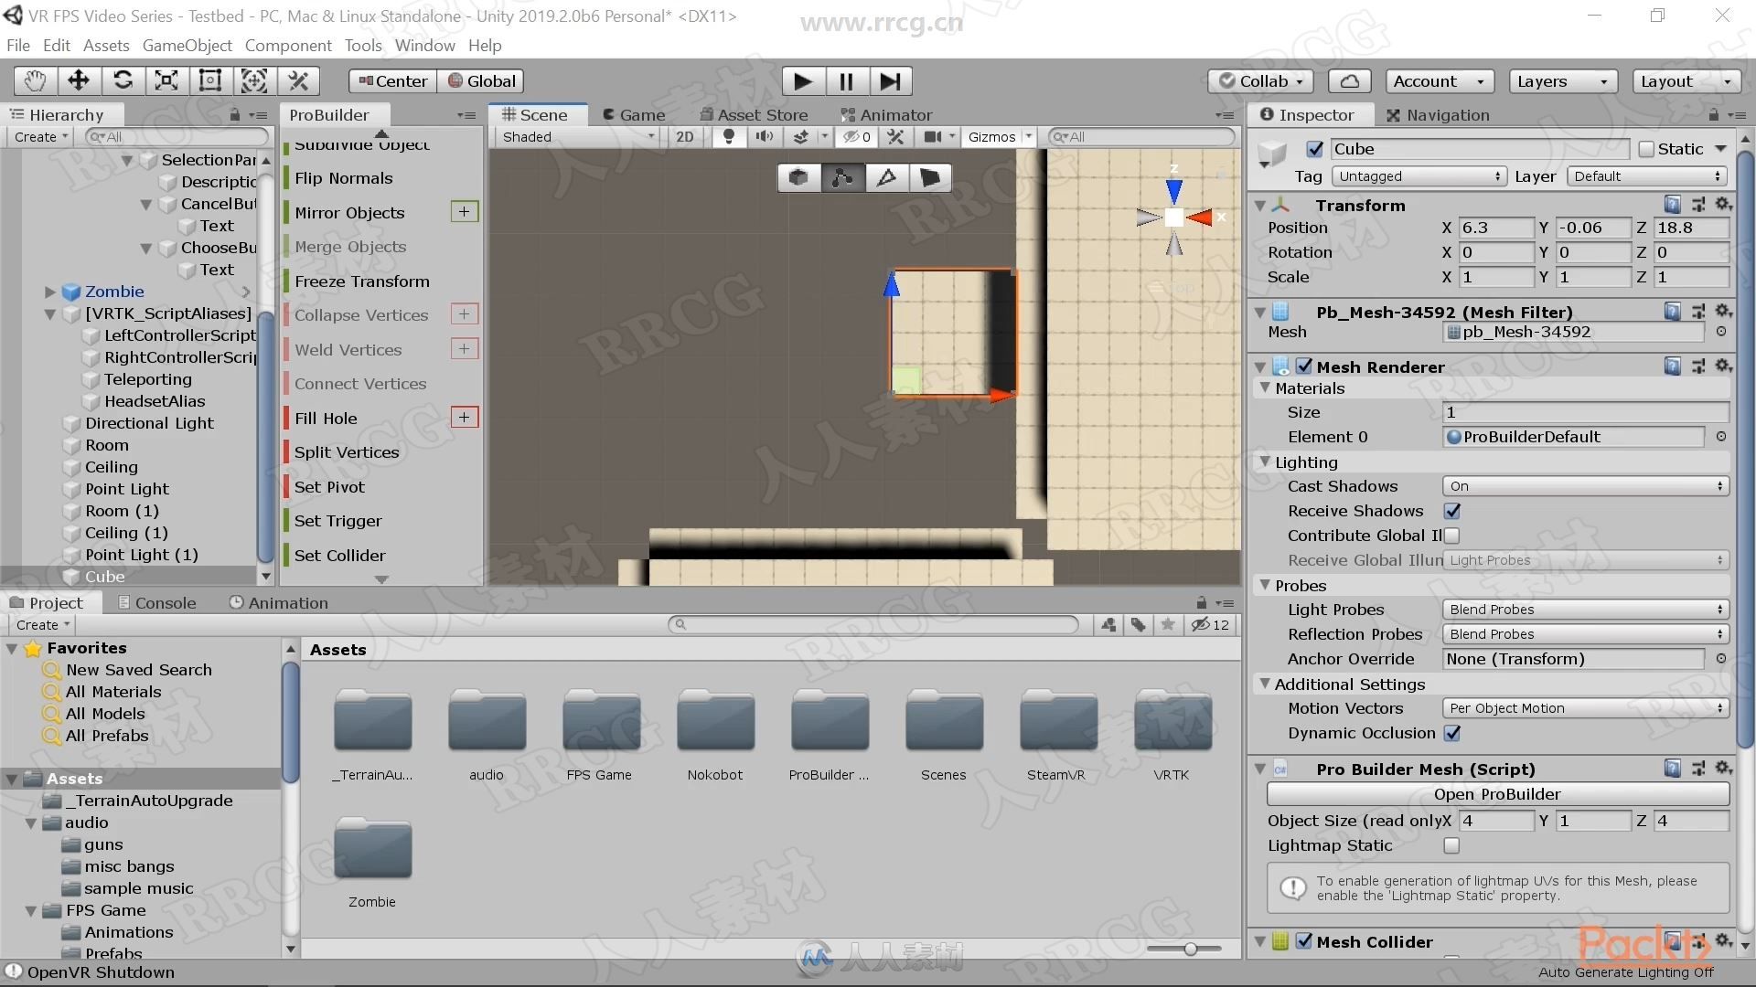
Task: Select the Move tool
Action: tap(79, 81)
